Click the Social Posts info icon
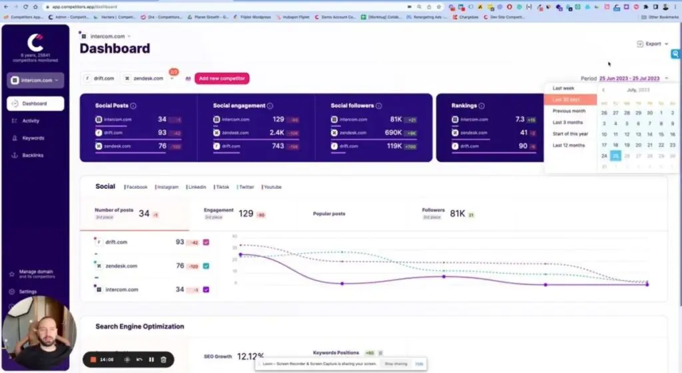 tap(134, 106)
